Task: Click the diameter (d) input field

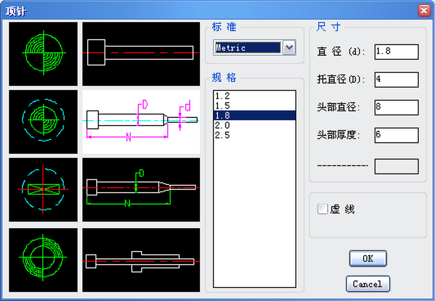Action: click(397, 52)
